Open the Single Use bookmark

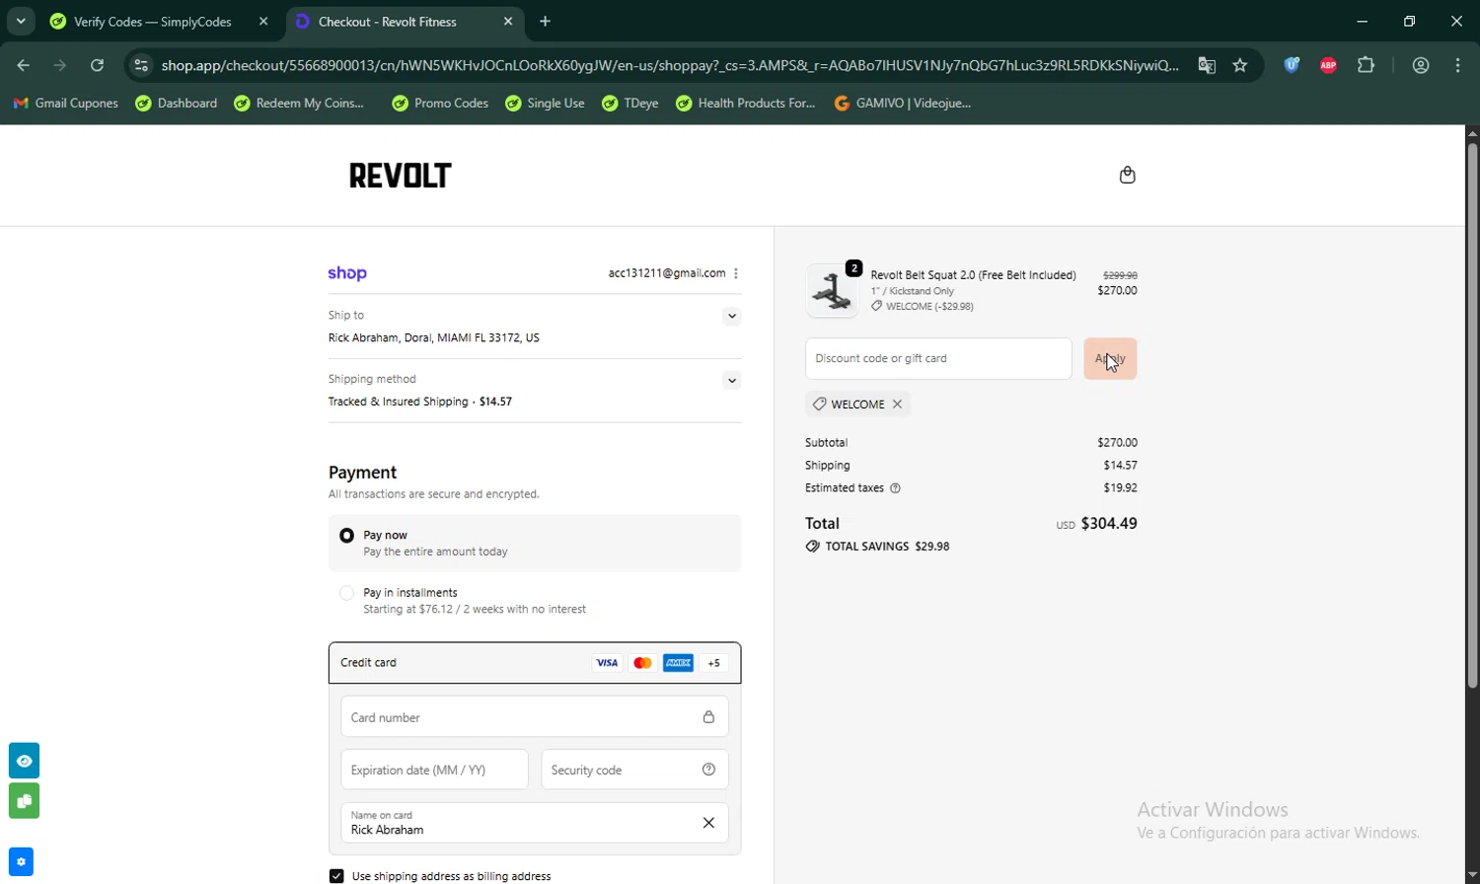pos(545,103)
